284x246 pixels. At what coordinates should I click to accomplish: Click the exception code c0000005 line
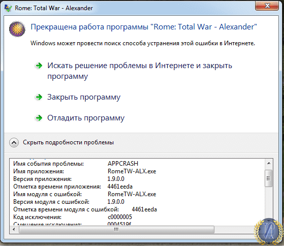pyautogui.click(x=73, y=217)
